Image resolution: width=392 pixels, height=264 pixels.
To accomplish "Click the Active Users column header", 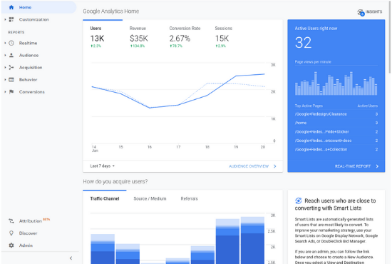I will pyautogui.click(x=368, y=106).
